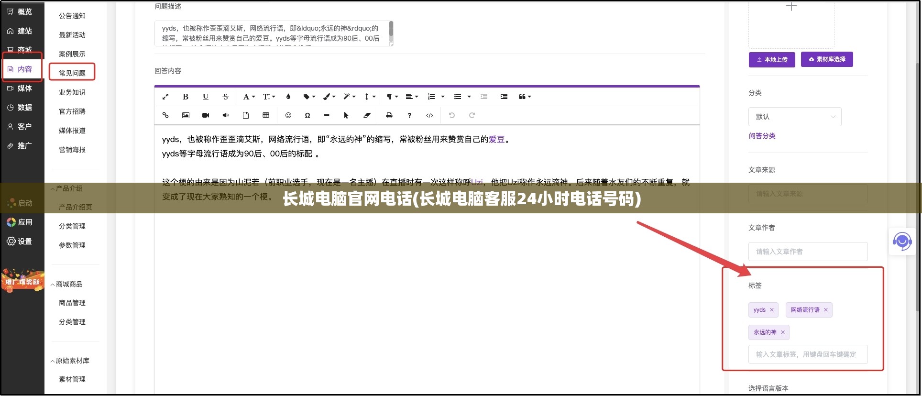Collapse the 原始素材库 group
This screenshot has height=396, width=922.
point(70,361)
